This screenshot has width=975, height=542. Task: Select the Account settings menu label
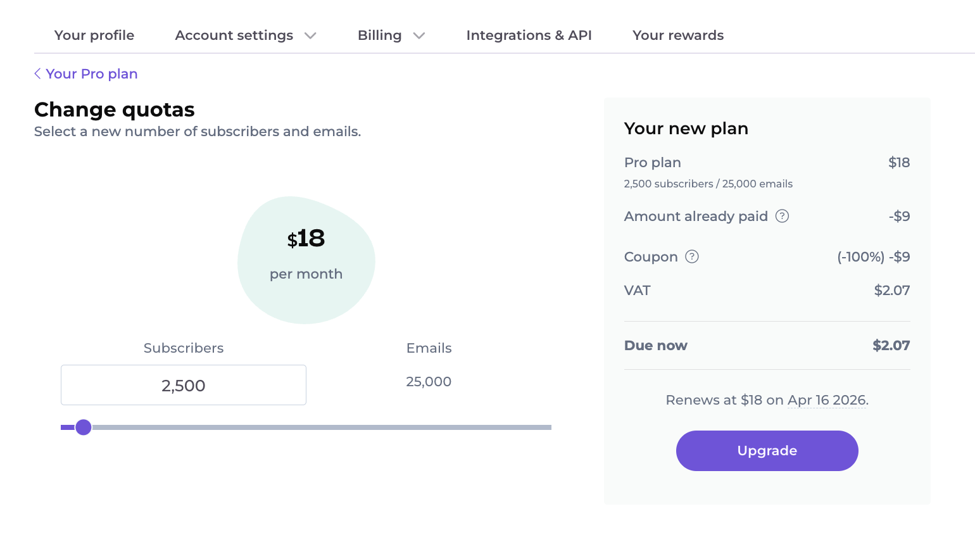(234, 35)
